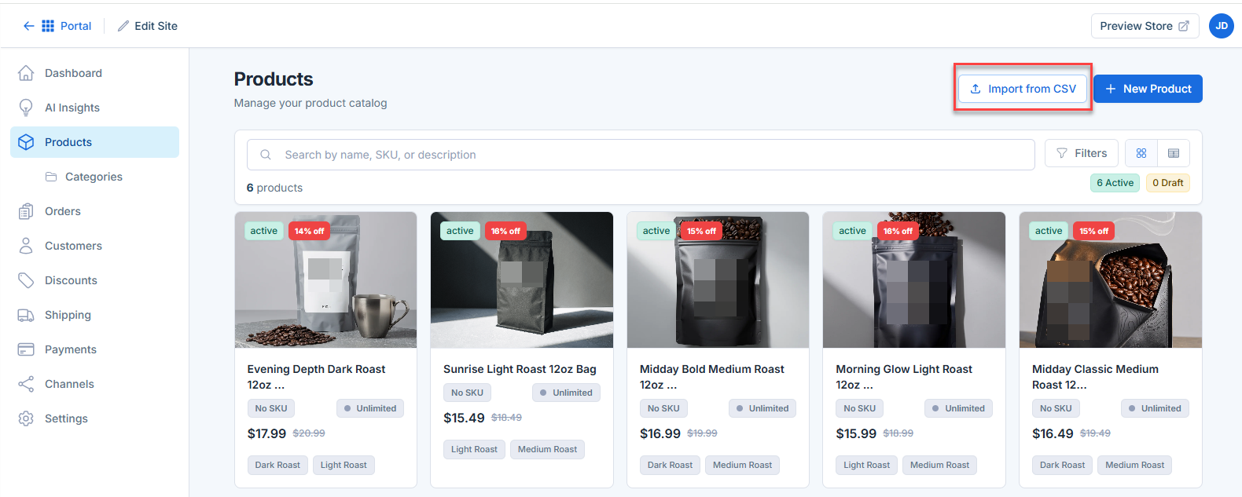
Task: Click the Dashboard home icon
Action: coord(26,73)
